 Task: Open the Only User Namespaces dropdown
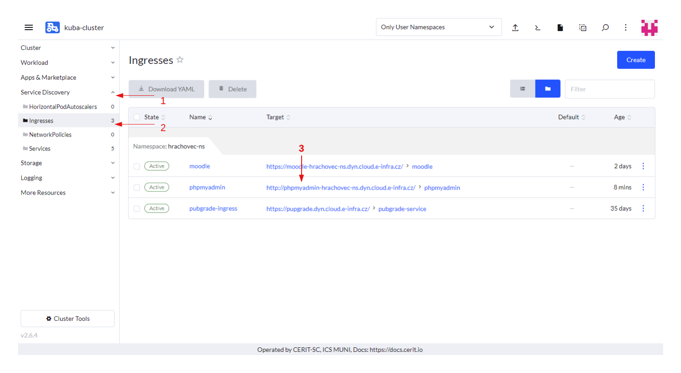click(438, 27)
